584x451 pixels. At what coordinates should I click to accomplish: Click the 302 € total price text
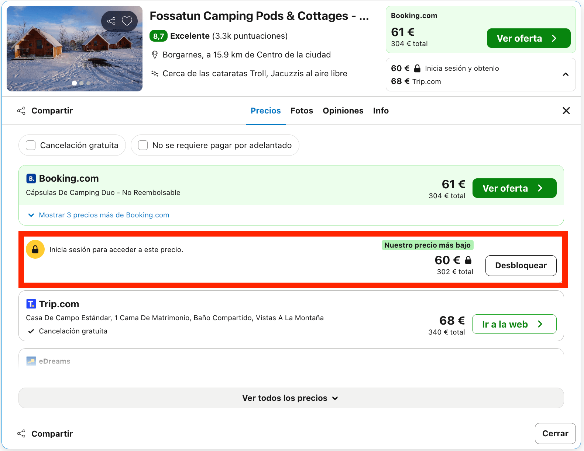tap(455, 272)
